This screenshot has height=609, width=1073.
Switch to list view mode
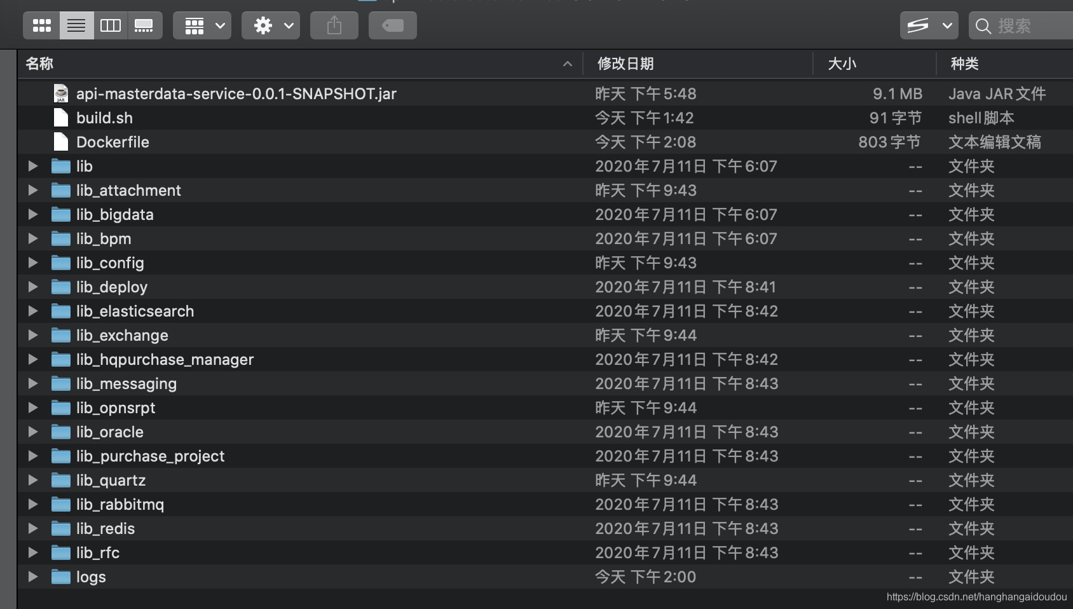pyautogui.click(x=76, y=25)
